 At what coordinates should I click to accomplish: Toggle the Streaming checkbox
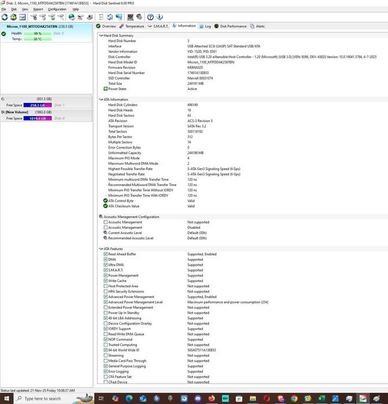(x=105, y=355)
